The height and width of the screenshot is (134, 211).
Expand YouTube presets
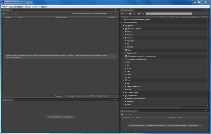click(126, 35)
